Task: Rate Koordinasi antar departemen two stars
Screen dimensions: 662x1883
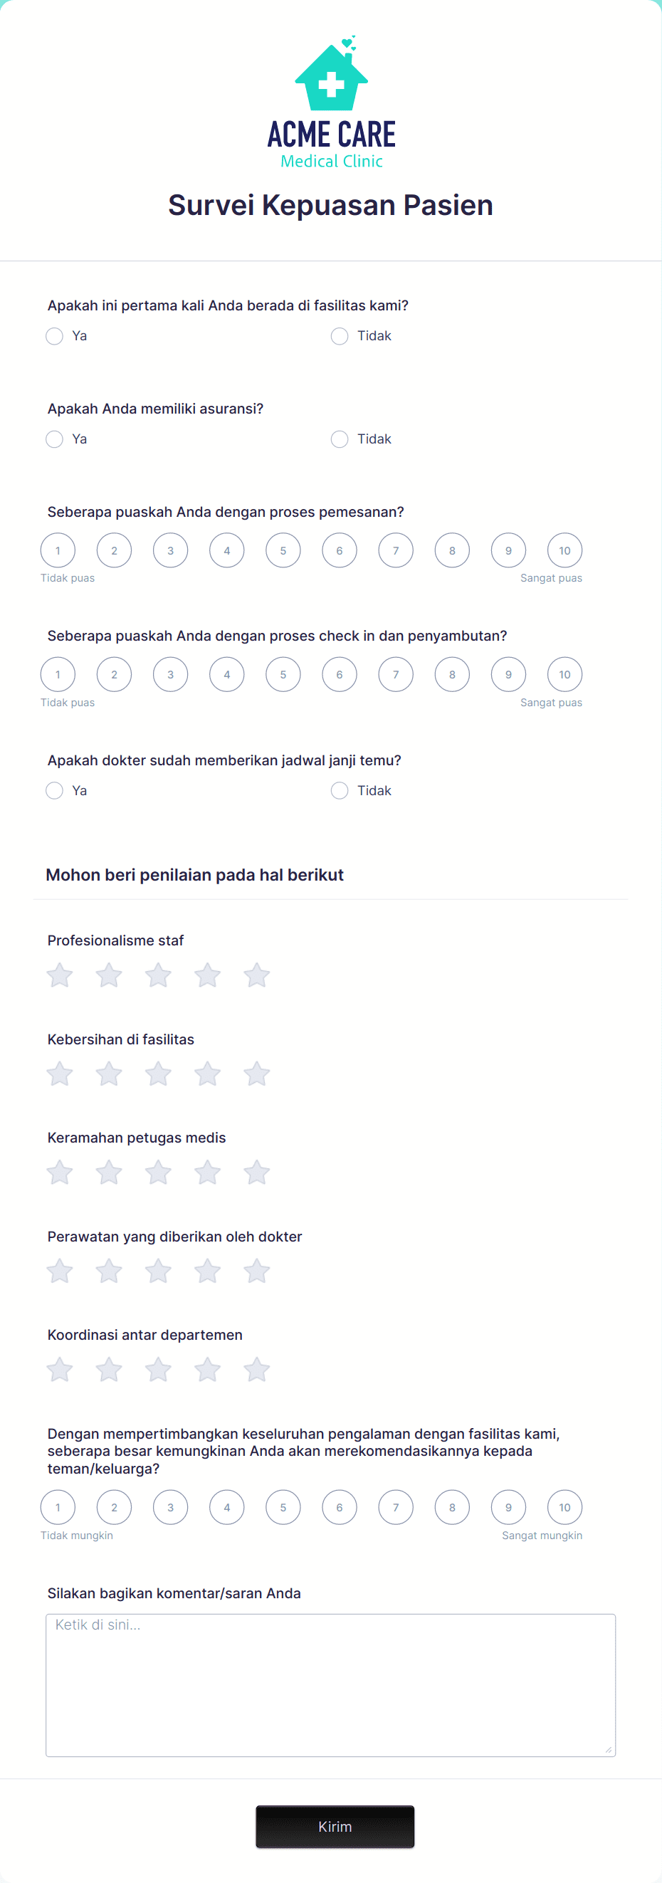Action: (109, 1370)
